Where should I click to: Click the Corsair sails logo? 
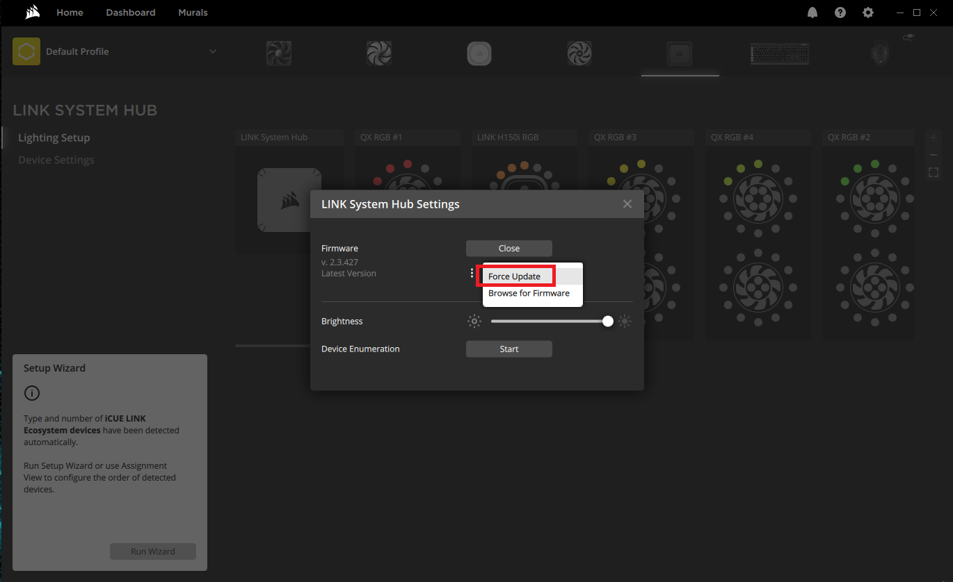tap(31, 13)
